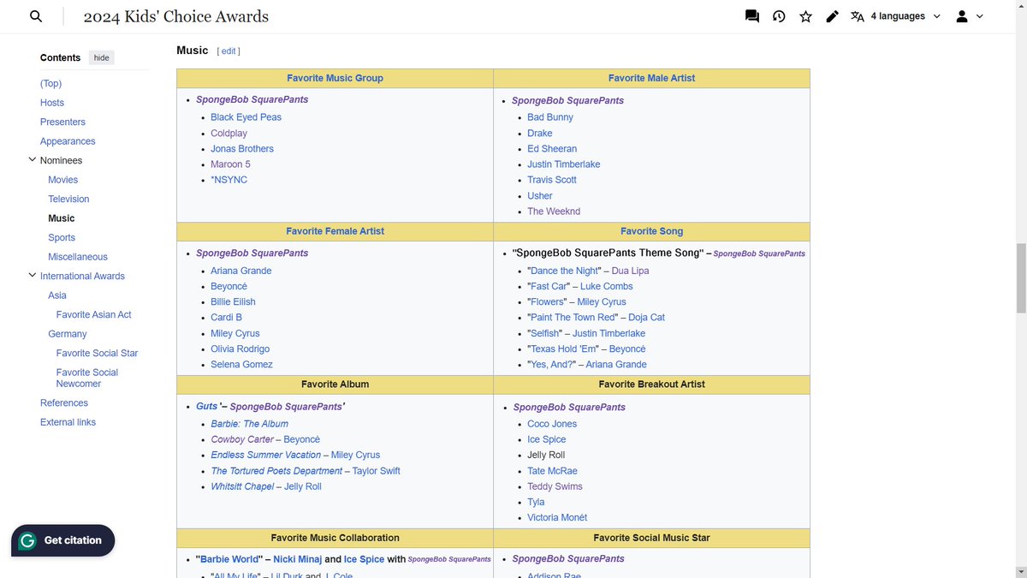Jump to Favorite Asian Act
1027x578 pixels.
pyautogui.click(x=94, y=314)
